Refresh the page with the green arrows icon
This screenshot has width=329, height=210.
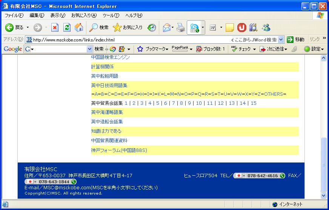click(x=67, y=28)
